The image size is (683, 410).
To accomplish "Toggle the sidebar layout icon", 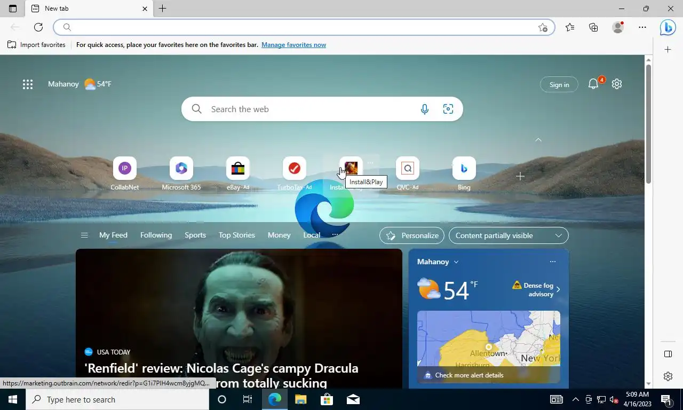I will tap(668, 354).
